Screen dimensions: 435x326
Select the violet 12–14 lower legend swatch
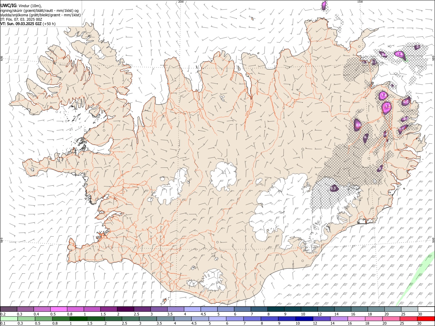point(321,319)
